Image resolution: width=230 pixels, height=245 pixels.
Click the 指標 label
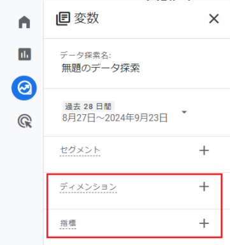click(x=68, y=223)
